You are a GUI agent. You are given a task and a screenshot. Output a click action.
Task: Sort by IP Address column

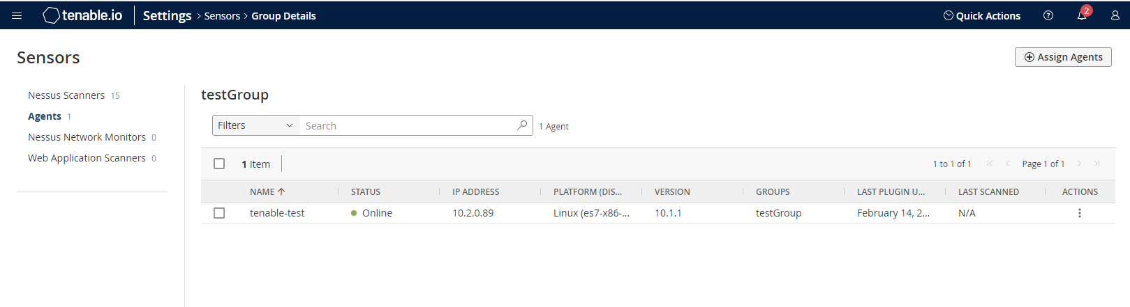476,191
